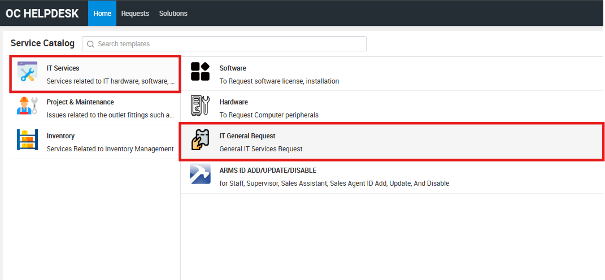Open the Hardware template title
Screen dimensions: 605x280
(x=233, y=102)
